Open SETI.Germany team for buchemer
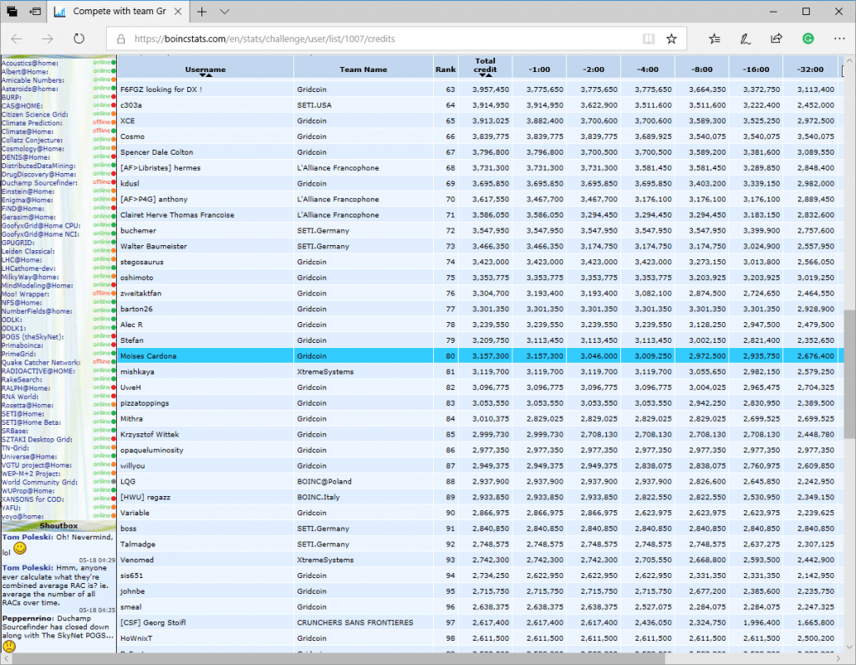856x665 pixels. [x=324, y=231]
